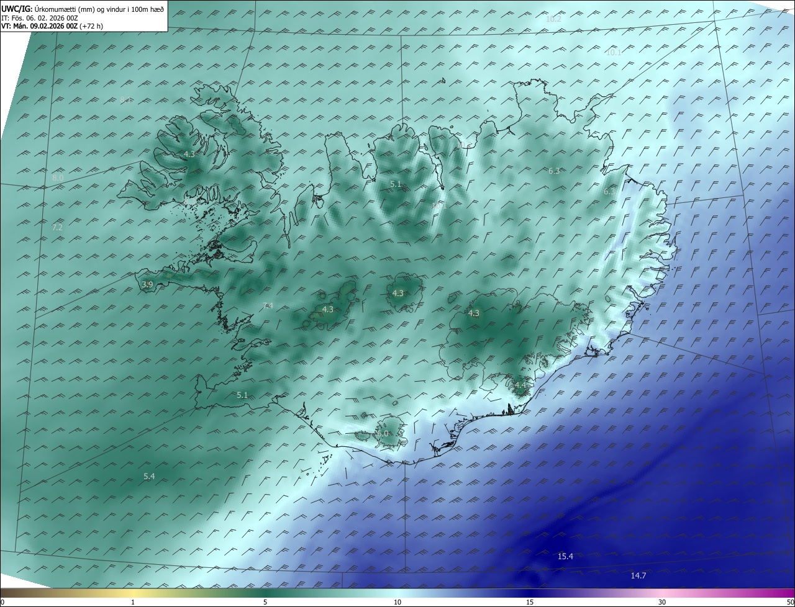Pick the 8.0 value label over the sea
The image size is (795, 607).
58,178
